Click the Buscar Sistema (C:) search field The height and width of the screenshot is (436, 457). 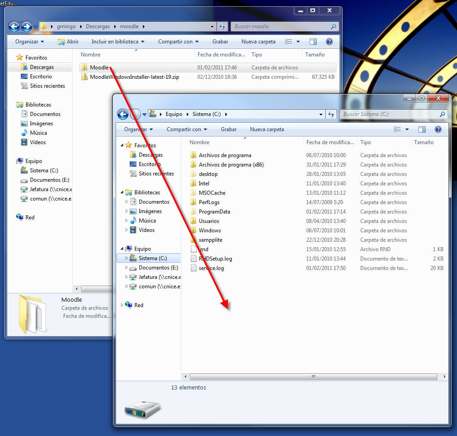coord(390,114)
